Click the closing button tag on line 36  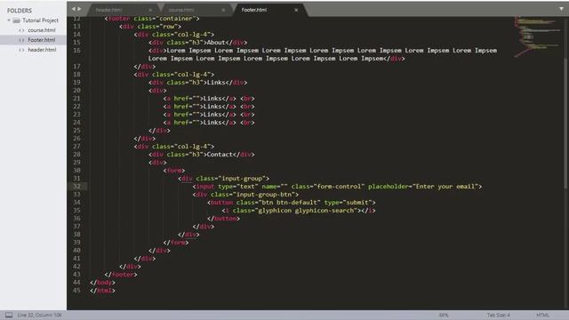(223, 219)
